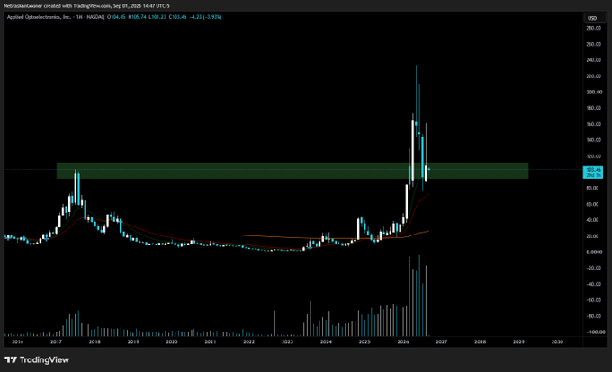Click the 2018 label on the time axis
The height and width of the screenshot is (372, 612).
pyautogui.click(x=94, y=341)
